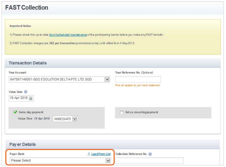
Task: Uncheck the Same day payment checkbox
Action: (15, 112)
